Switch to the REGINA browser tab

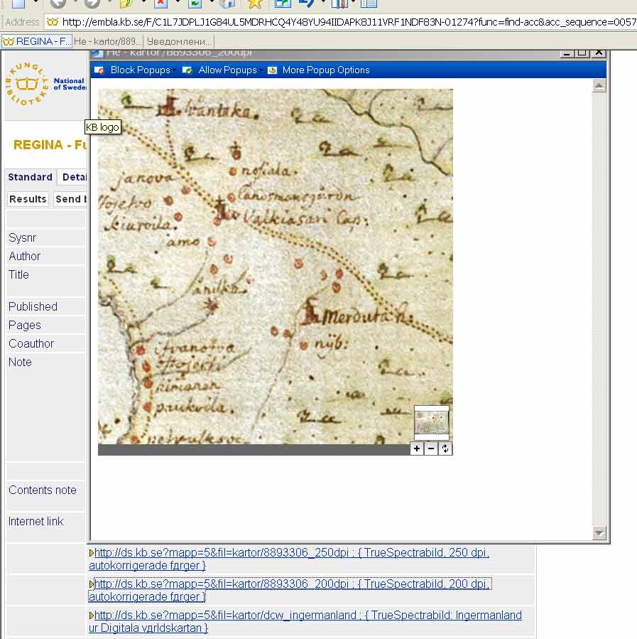point(36,41)
